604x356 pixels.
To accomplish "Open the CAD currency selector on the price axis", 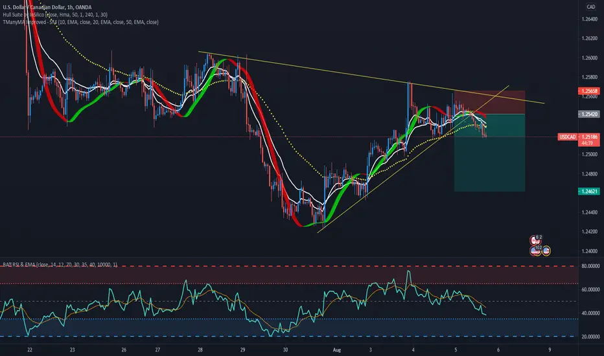I will tap(590, 6).
